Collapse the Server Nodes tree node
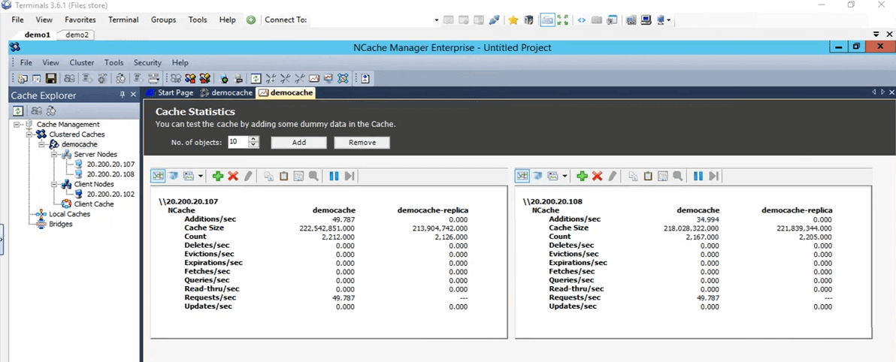The width and height of the screenshot is (896, 362). click(x=53, y=155)
